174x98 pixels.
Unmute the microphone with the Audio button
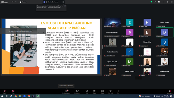(x=5, y=92)
